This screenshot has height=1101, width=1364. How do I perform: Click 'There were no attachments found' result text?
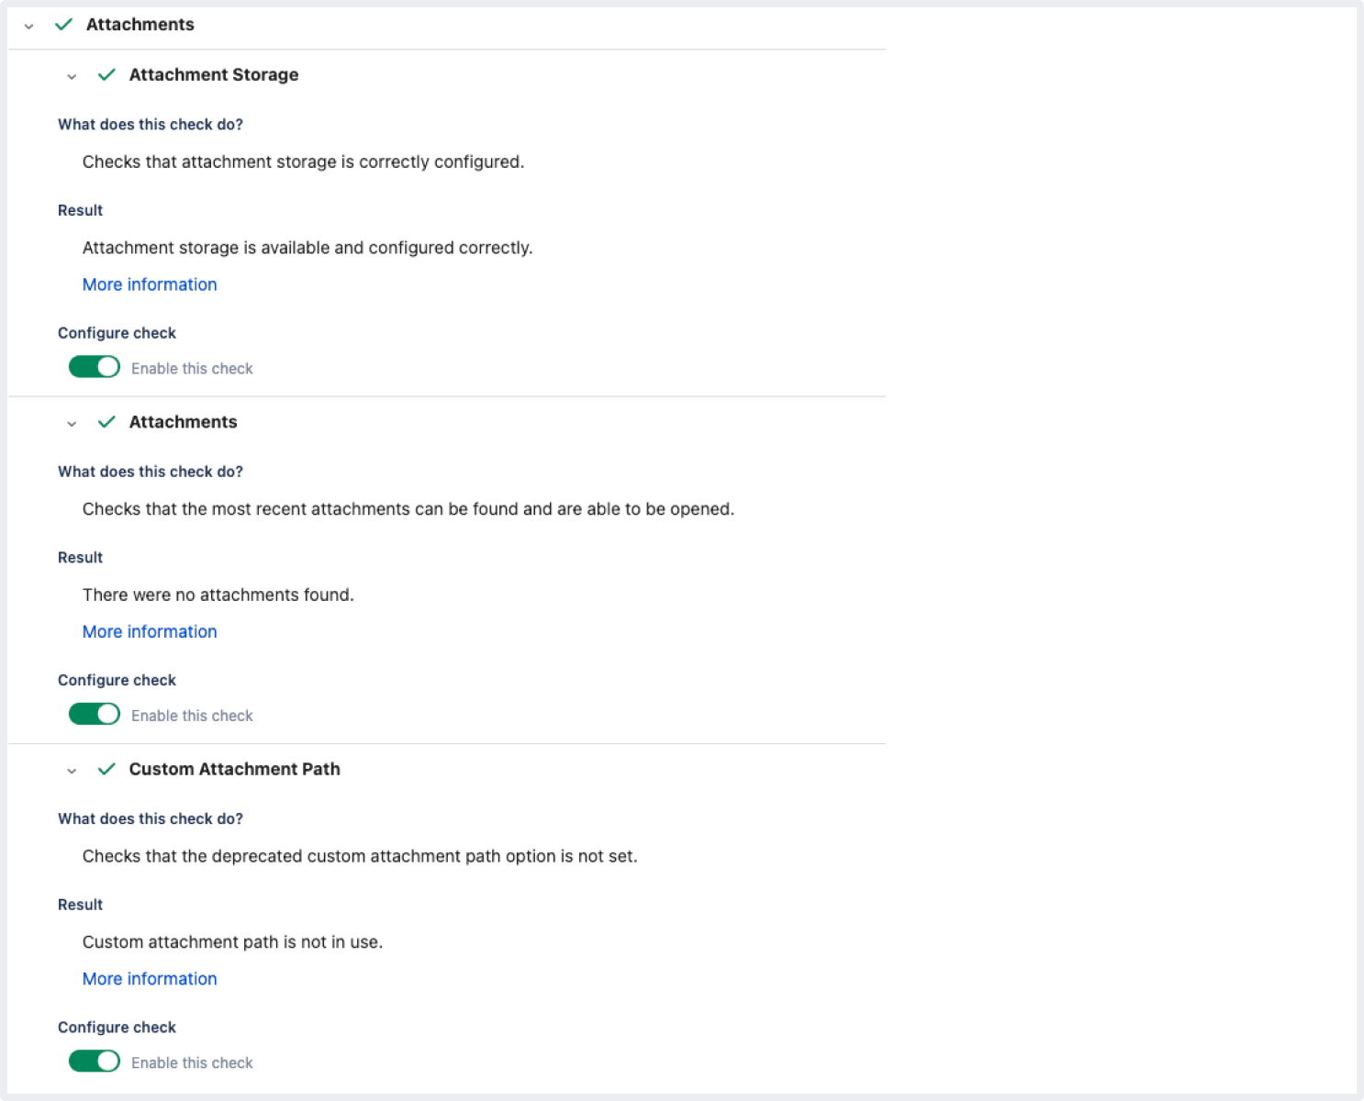(x=218, y=595)
